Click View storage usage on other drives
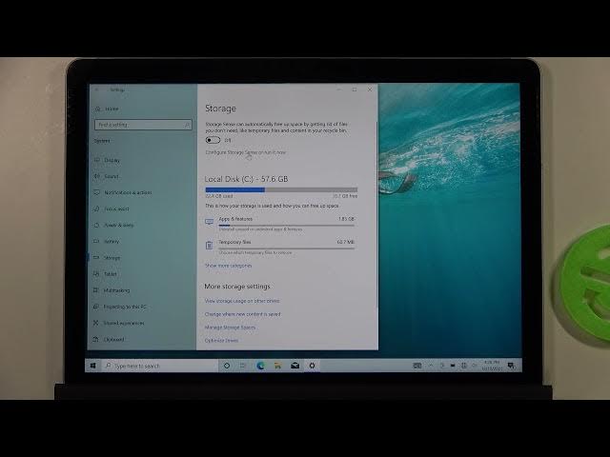The image size is (610, 457). tap(241, 301)
